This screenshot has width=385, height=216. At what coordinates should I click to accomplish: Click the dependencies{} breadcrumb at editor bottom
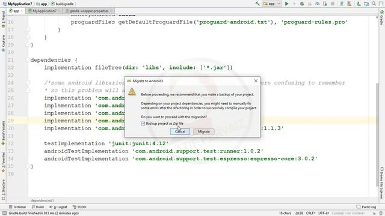click(42, 200)
